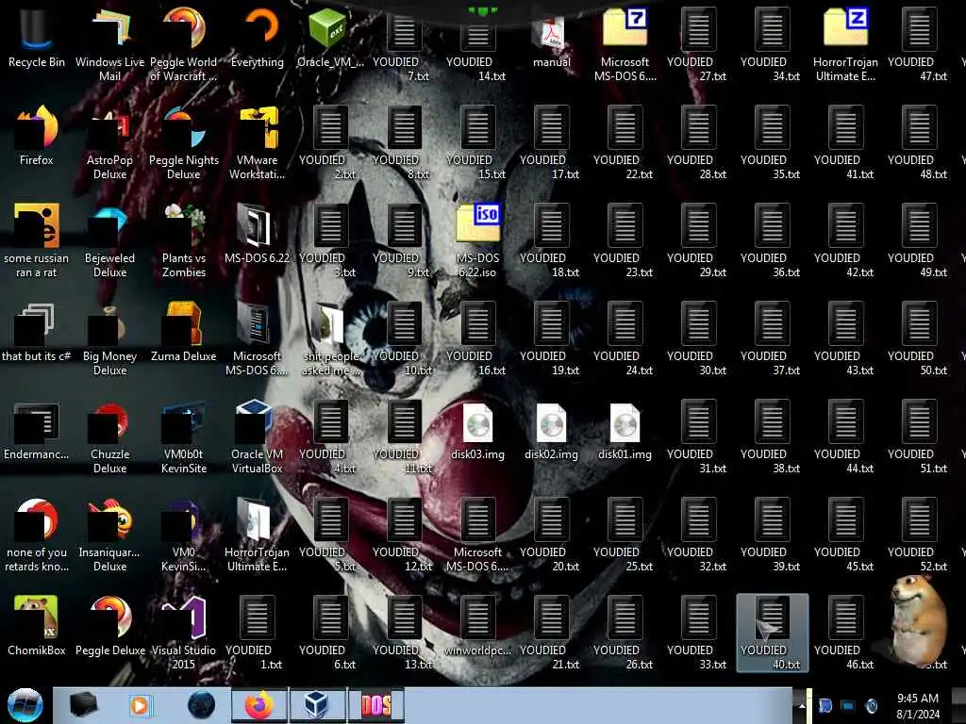This screenshot has width=966, height=724.
Task: Open the DOS taskbar button
Action: pos(375,705)
